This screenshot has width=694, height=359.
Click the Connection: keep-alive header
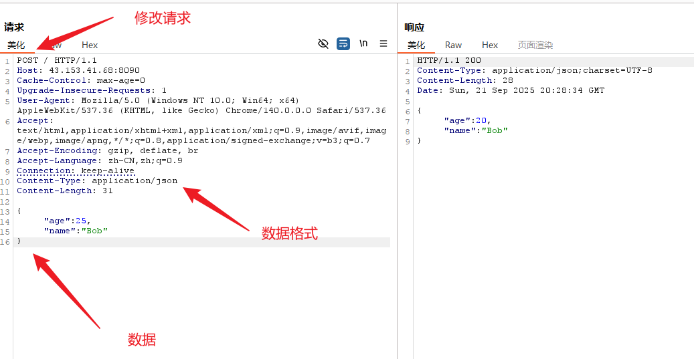tap(76, 170)
